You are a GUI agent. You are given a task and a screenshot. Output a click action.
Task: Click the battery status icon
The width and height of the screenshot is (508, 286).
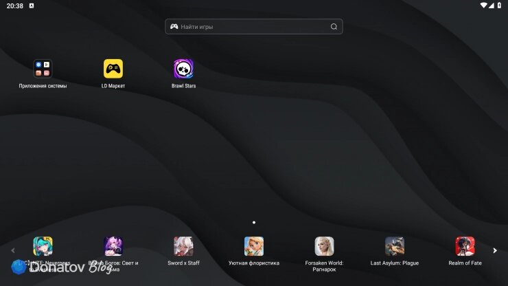coord(499,5)
